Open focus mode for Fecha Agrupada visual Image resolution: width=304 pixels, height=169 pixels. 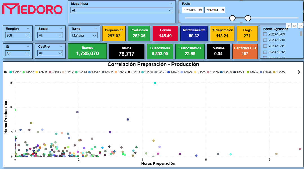[295, 26]
